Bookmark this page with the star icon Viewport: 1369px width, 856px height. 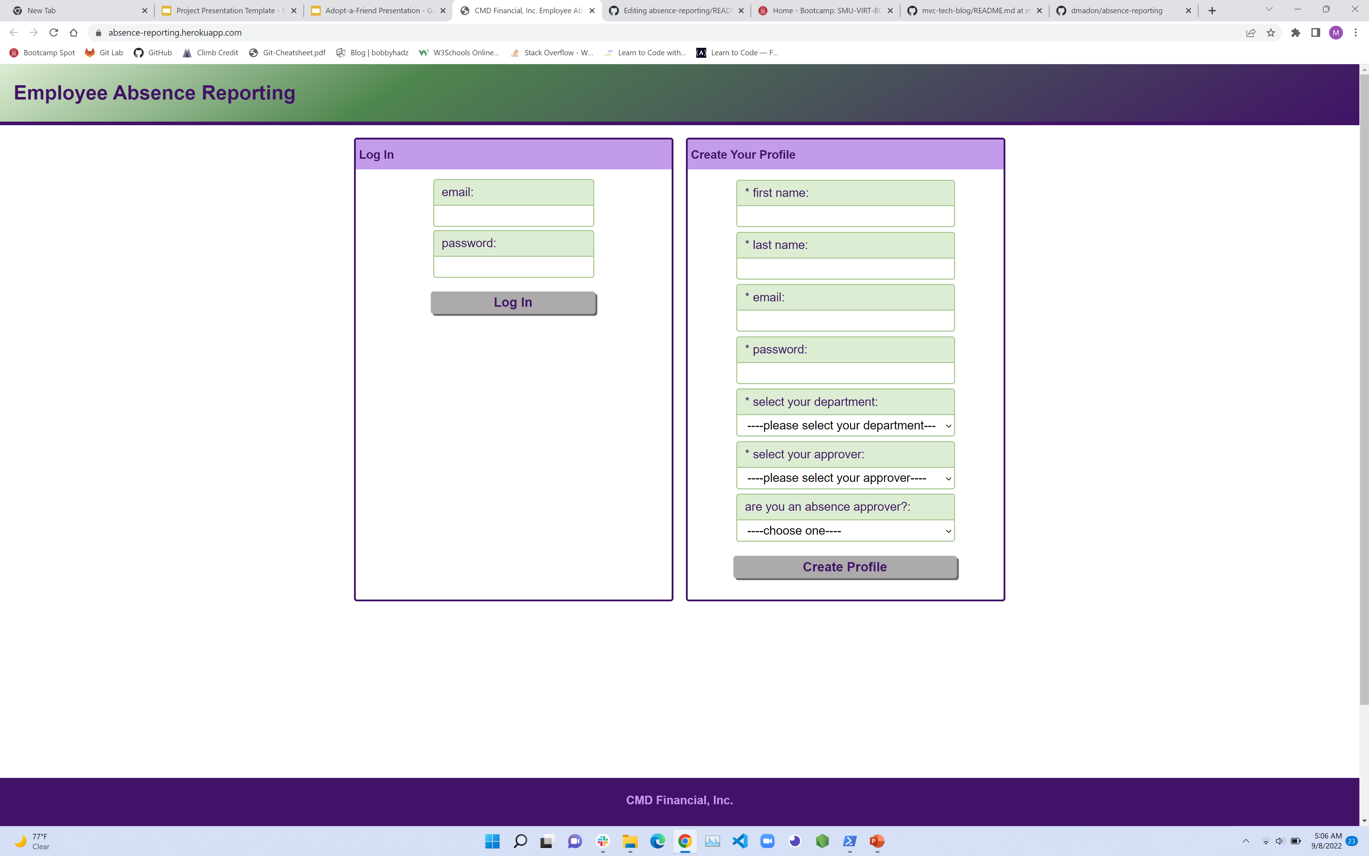tap(1271, 32)
